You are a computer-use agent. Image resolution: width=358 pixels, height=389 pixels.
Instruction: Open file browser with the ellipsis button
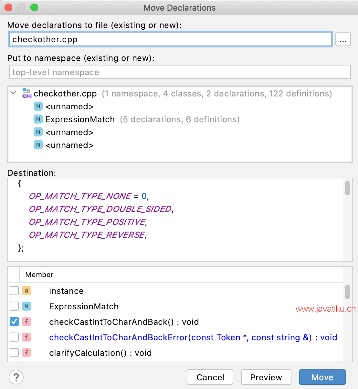pos(343,39)
